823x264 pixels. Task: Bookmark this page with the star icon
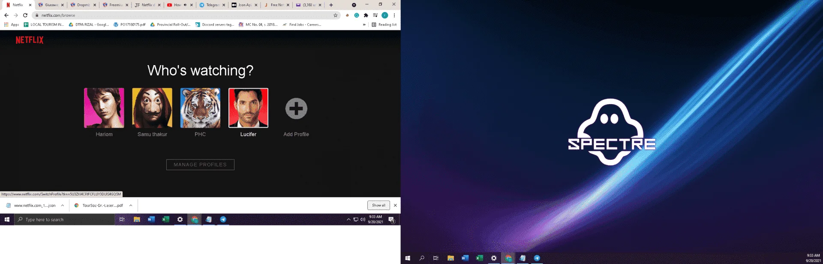tap(336, 15)
